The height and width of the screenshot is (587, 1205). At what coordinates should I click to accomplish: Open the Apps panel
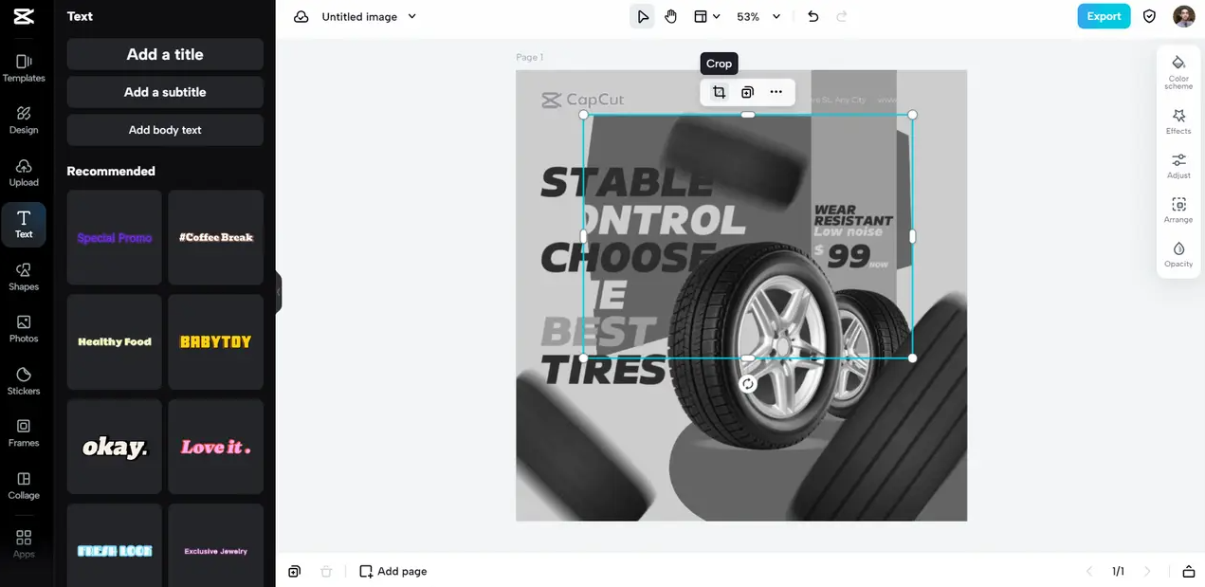[24, 543]
